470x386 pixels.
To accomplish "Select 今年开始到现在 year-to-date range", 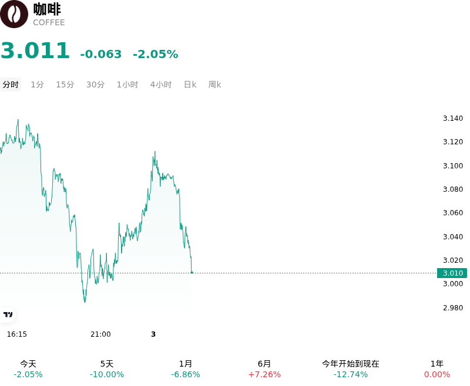I will click(x=350, y=369).
